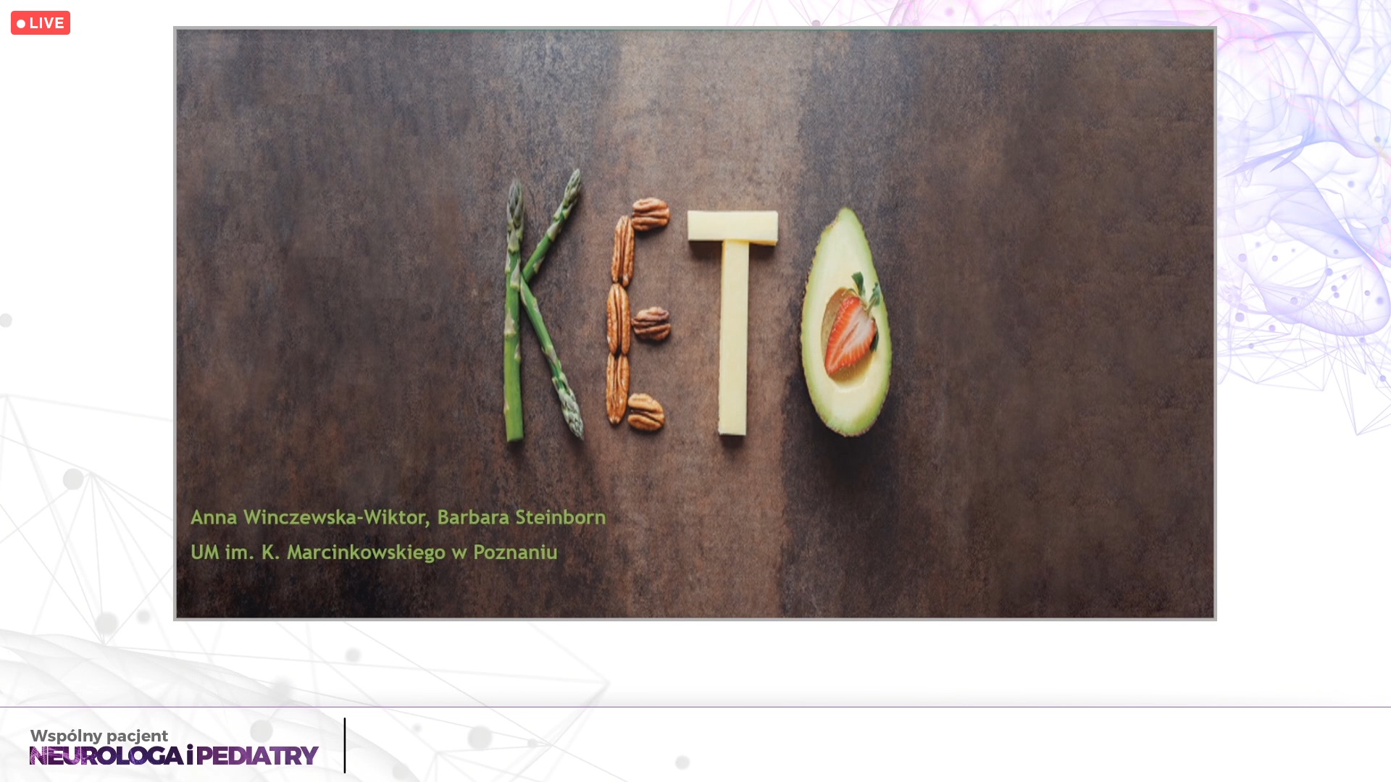Viewport: 1391px width, 782px height.
Task: Click the asparagus letter K
Action: [543, 306]
